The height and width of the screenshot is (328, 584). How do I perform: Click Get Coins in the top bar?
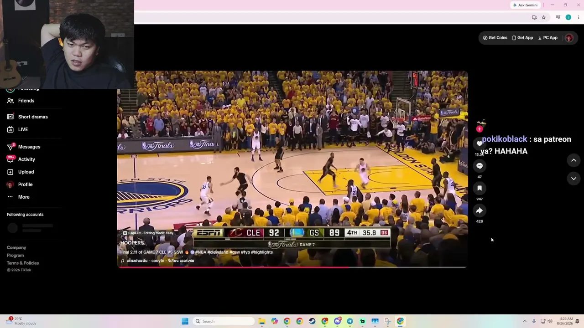point(495,38)
